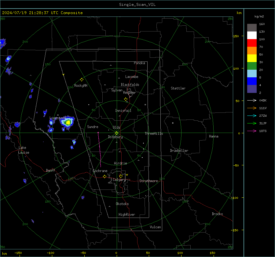275x257 pixels.
Task: Click the white asterisk east of Innisfail
Action: (x=145, y=105)
